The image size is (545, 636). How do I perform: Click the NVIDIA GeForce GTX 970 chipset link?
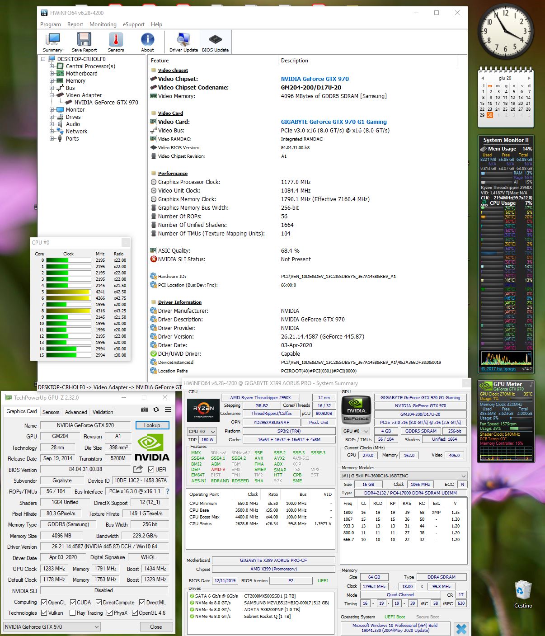tap(315, 79)
